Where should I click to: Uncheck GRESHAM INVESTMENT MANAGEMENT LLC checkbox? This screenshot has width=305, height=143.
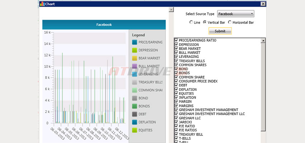177,114
